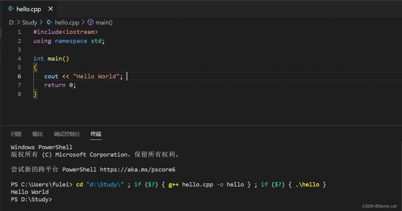Click line number 4 in the gutter
402x211 pixels.
[x=19, y=59]
